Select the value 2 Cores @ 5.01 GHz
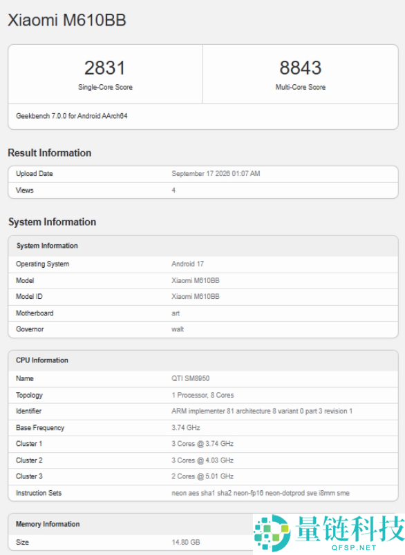The width and height of the screenshot is (405, 555). [202, 476]
